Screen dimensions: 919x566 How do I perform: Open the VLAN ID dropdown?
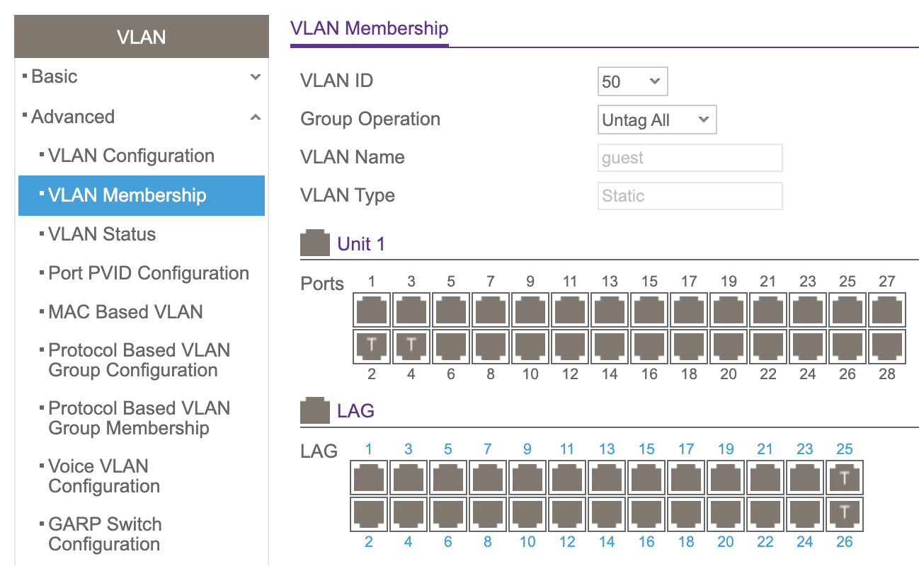coord(632,82)
